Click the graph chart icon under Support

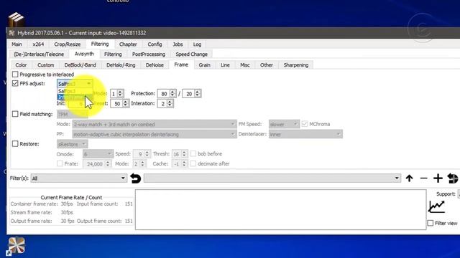pyautogui.click(x=436, y=206)
